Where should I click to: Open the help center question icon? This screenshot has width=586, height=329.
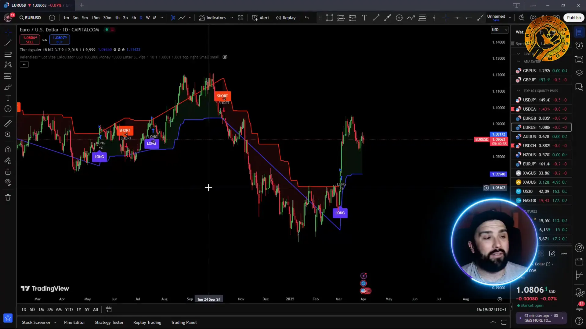[x=579, y=321]
